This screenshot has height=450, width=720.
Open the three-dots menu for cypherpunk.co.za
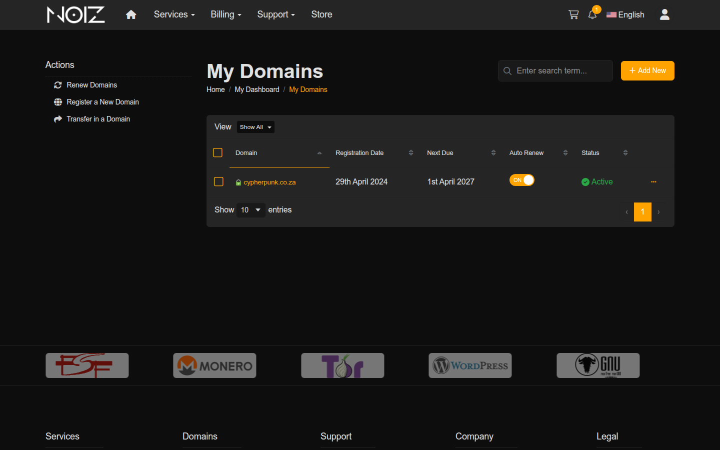(653, 182)
